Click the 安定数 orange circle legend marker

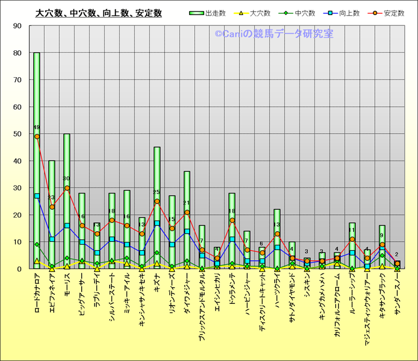(x=375, y=13)
